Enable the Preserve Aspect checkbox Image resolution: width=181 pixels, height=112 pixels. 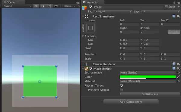(121, 90)
